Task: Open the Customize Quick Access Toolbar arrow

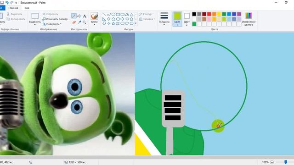Action: pyautogui.click(x=16, y=3)
